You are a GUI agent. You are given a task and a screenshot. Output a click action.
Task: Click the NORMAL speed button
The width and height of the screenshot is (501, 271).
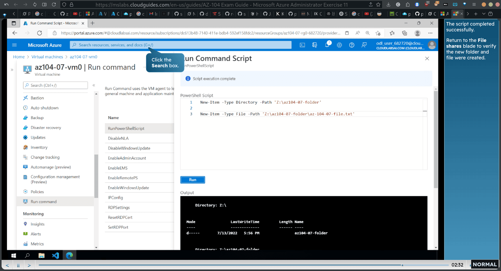point(485,264)
